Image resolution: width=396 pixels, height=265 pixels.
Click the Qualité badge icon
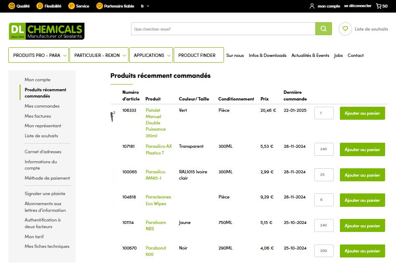point(12,6)
